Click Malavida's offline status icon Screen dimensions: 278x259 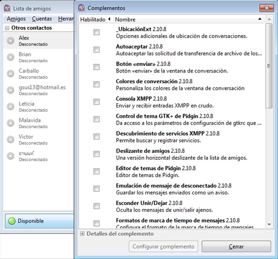tap(10, 123)
